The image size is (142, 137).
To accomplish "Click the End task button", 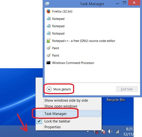I will coord(127,89).
